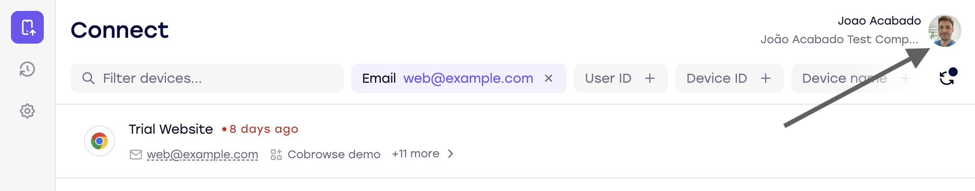Screen dimensions: 975x191
Task: Click the magnifier search icon
Action: (88, 78)
